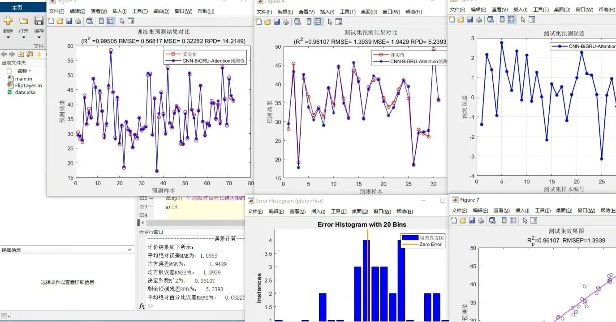The height and width of the screenshot is (322, 616).
Task: Open the 名称 column sort dropdown
Action: (x=30, y=71)
